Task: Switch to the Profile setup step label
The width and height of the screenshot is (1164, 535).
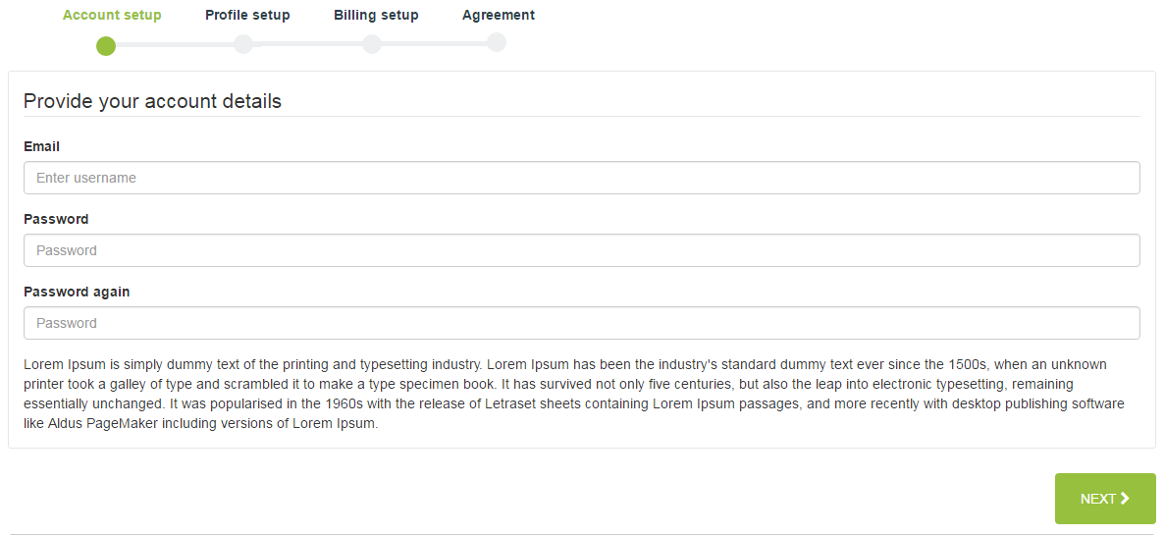Action: [247, 16]
